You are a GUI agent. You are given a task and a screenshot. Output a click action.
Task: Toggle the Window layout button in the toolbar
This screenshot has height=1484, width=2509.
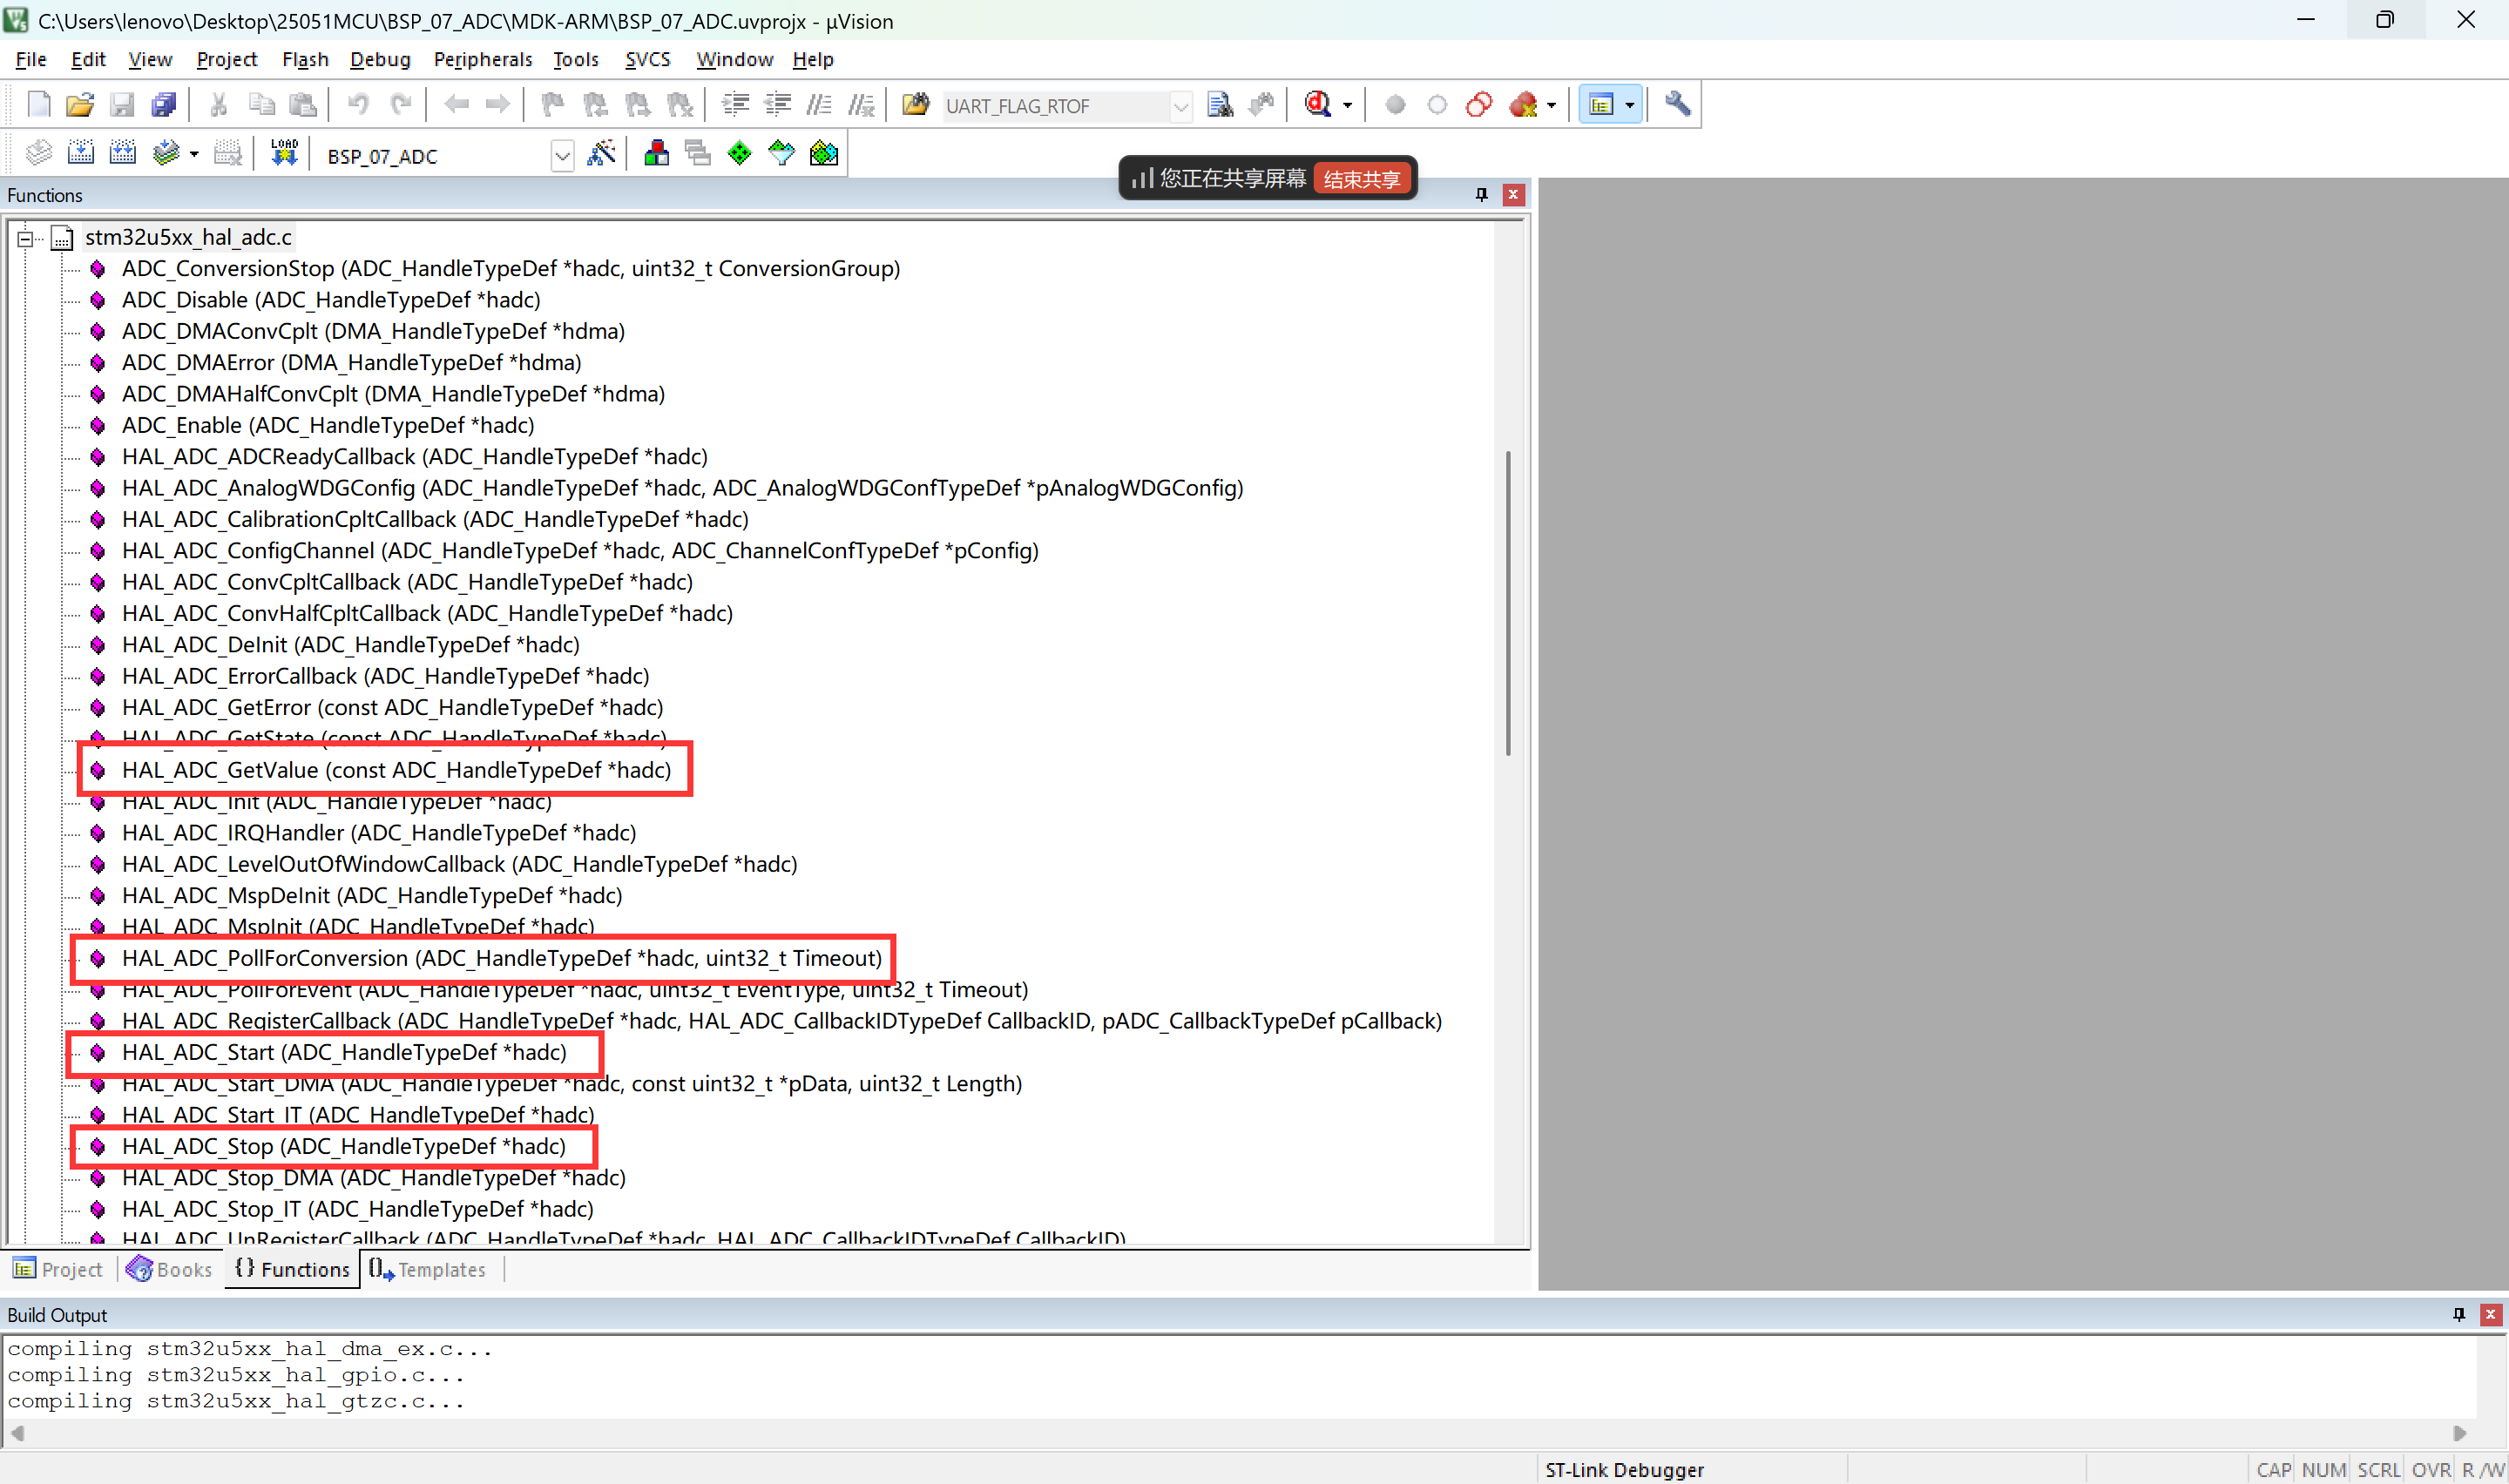pyautogui.click(x=1601, y=104)
